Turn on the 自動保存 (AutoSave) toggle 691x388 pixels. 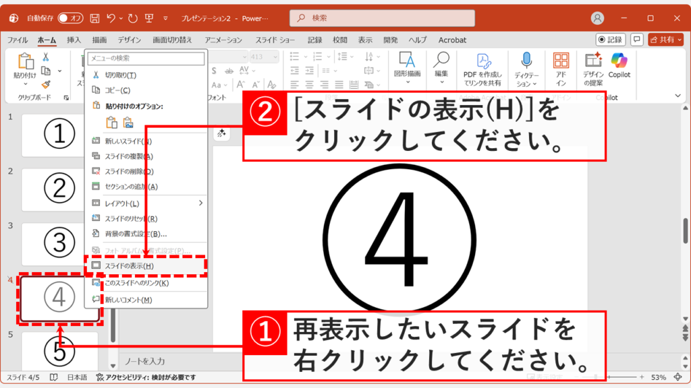click(70, 18)
